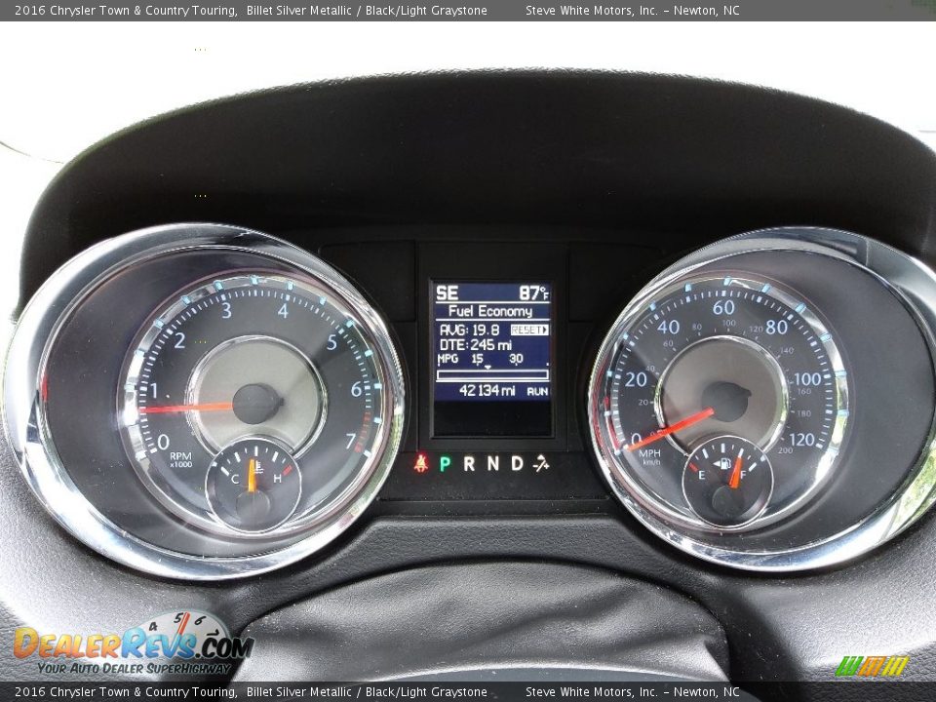Click the coolant temperature icon in small gauge
Viewport: 936px width, 702px height.
[x=258, y=467]
